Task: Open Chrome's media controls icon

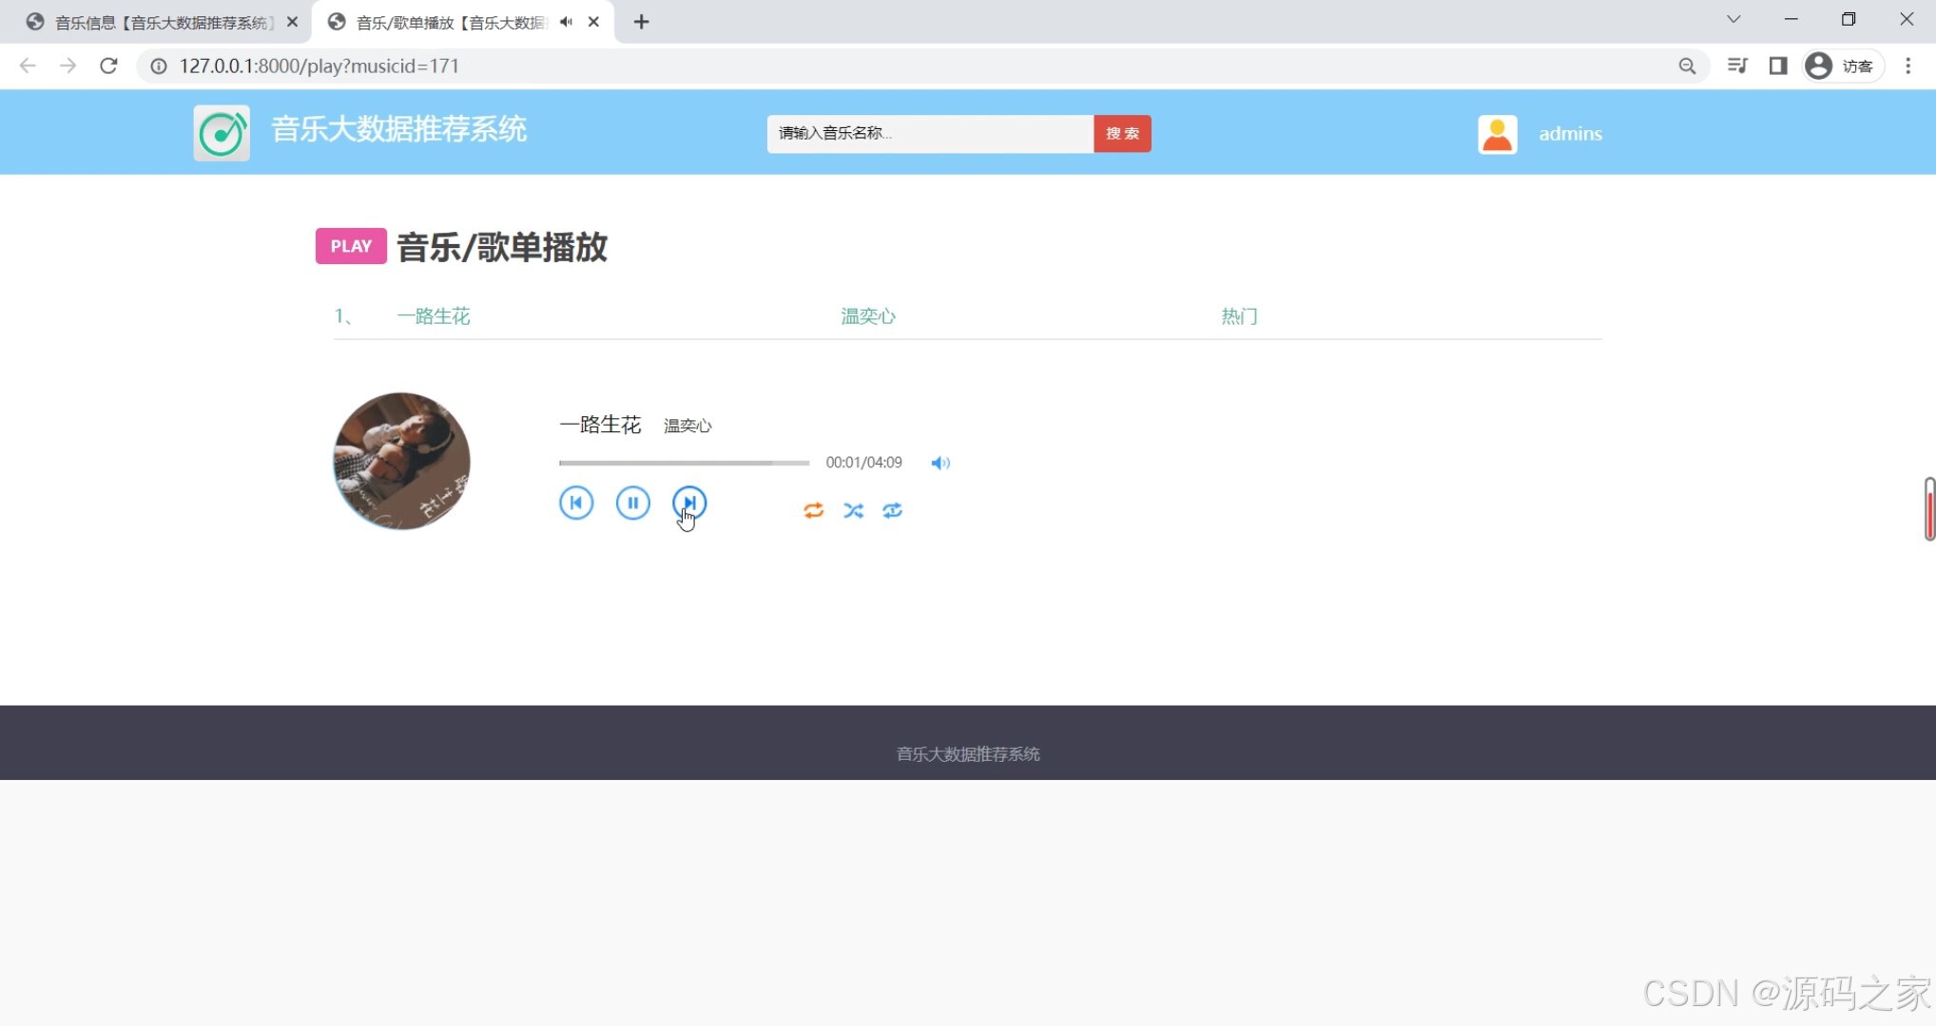Action: click(1737, 66)
